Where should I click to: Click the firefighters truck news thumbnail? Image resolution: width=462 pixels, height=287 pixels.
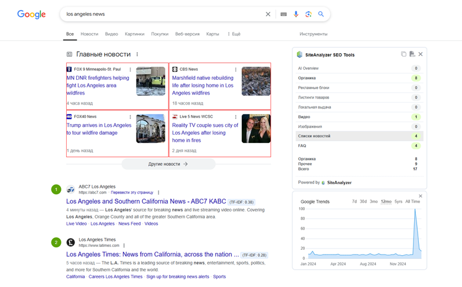point(151,81)
